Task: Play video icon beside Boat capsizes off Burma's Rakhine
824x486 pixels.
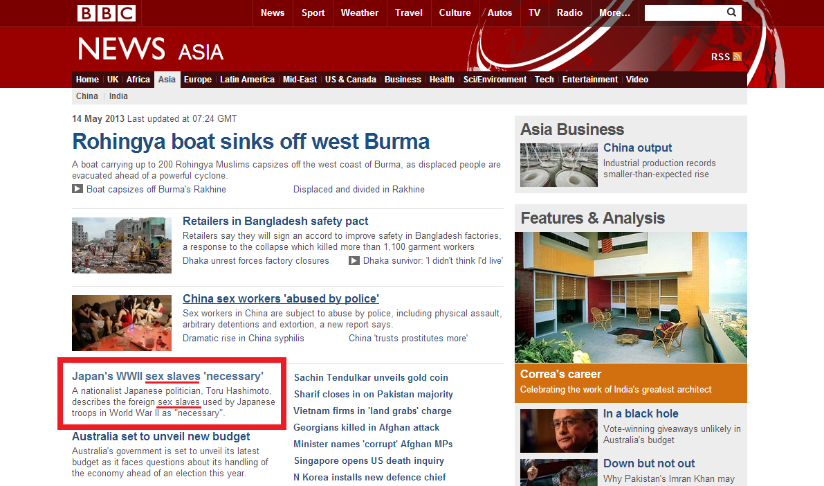Action: [77, 189]
